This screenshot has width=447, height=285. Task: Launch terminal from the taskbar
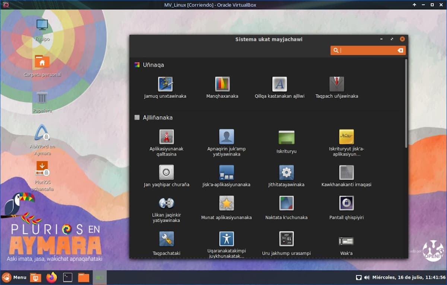pyautogui.click(x=67, y=278)
